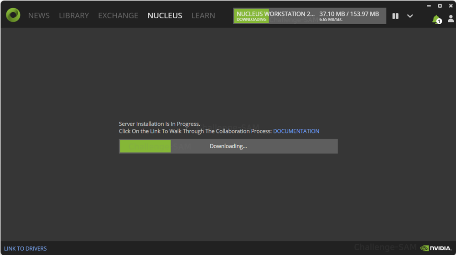
Task: Go to the EXCHANGE tab
Action: click(x=118, y=15)
